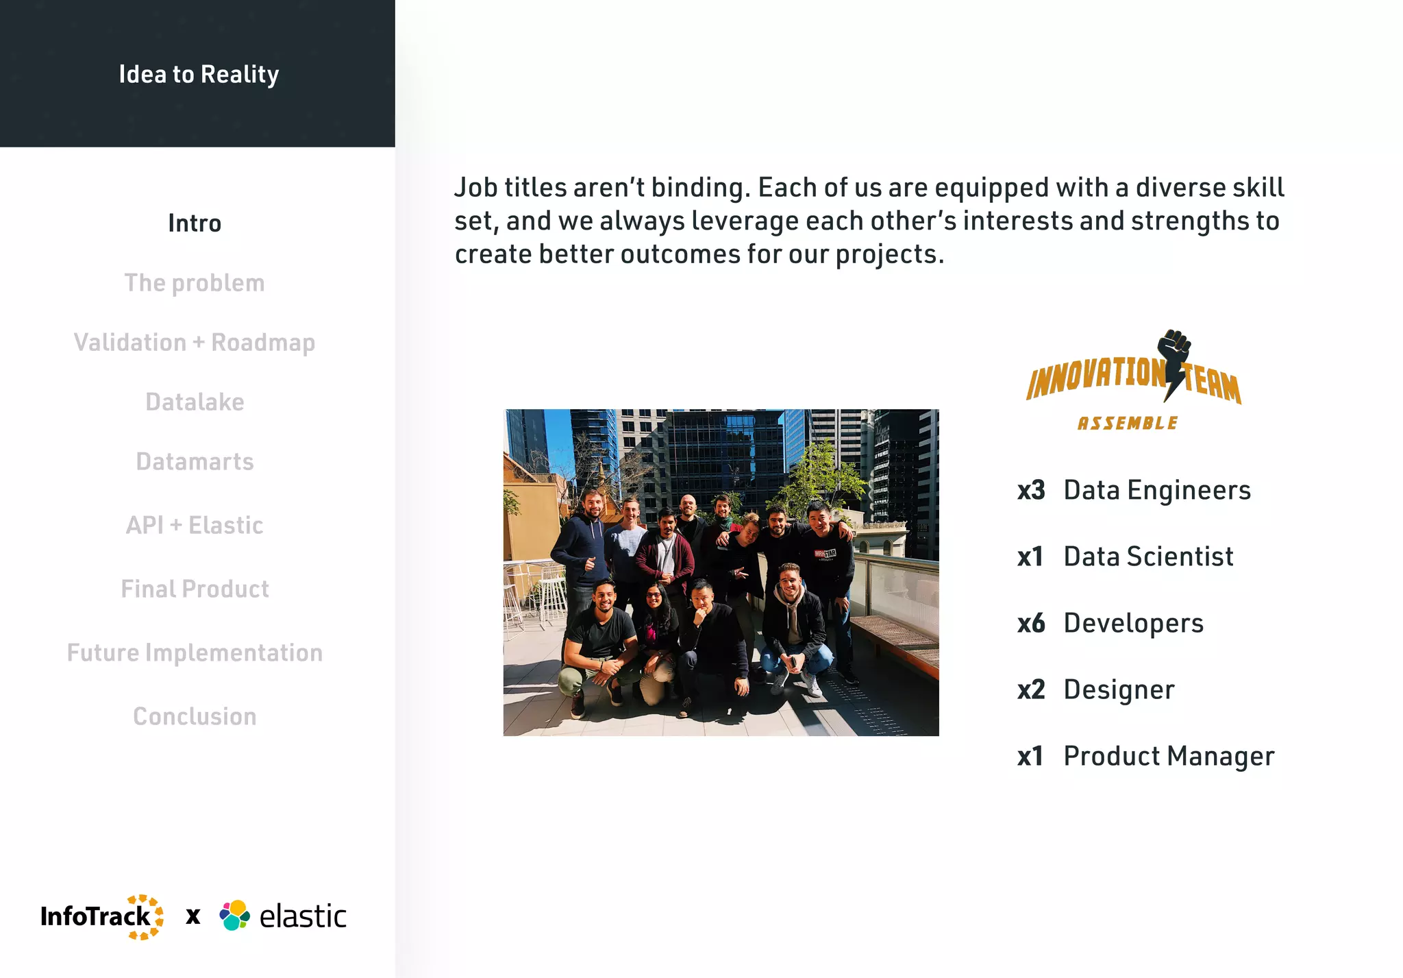Viewport: 1403px width, 978px height.
Task: Jump to the Conclusion section
Action: point(195,717)
